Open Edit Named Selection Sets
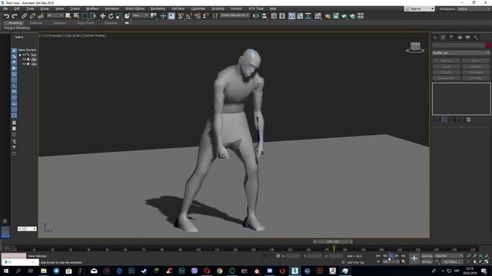Image resolution: width=492 pixels, height=276 pixels. pyautogui.click(x=215, y=15)
